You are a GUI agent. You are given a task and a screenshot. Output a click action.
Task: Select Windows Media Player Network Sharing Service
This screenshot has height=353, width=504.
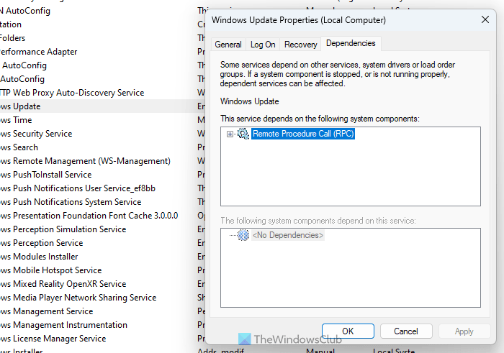coord(78,298)
